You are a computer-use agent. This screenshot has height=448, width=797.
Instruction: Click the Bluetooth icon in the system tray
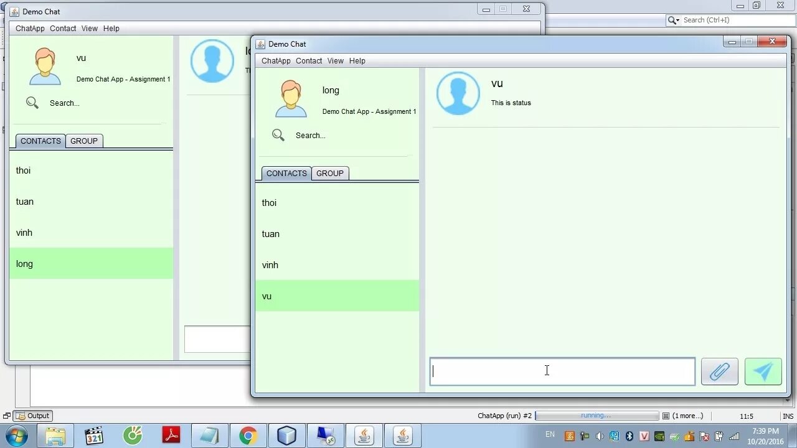click(x=629, y=436)
